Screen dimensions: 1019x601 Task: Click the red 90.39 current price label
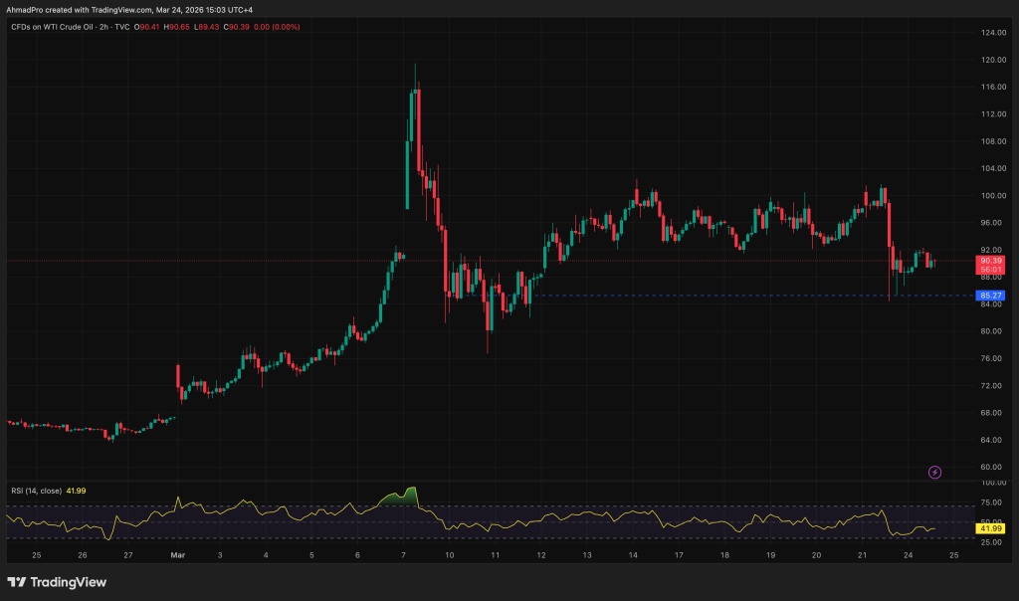tap(990, 261)
